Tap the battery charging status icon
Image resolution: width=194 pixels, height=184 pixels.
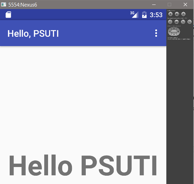[144, 15]
